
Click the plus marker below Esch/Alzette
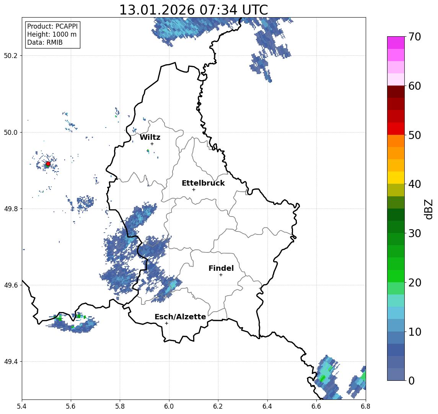pyautogui.click(x=166, y=323)
